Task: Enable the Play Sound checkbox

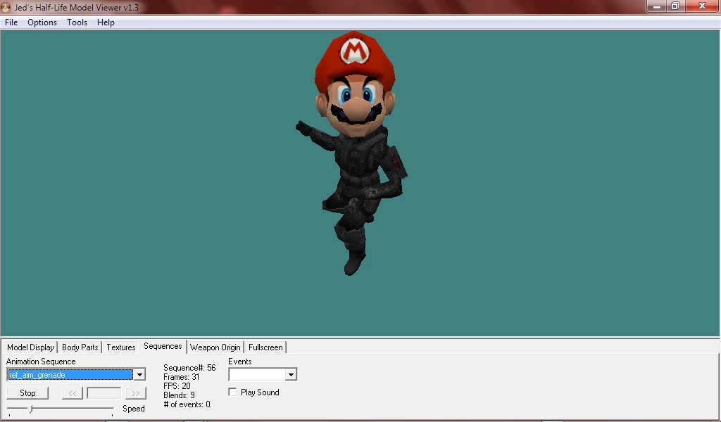Action: click(232, 392)
